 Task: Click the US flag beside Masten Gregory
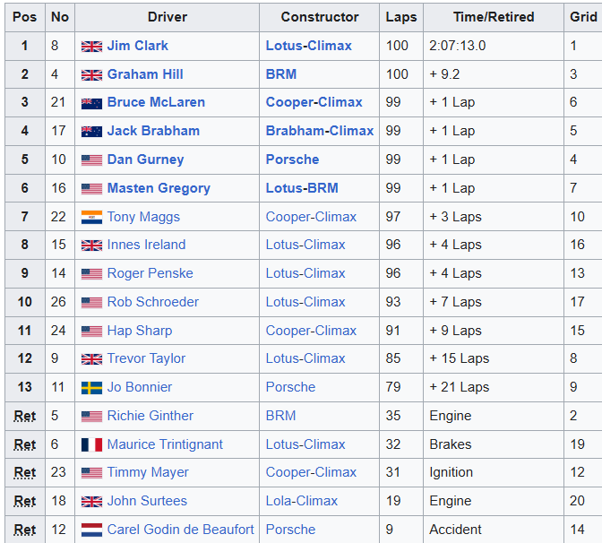pyautogui.click(x=91, y=189)
